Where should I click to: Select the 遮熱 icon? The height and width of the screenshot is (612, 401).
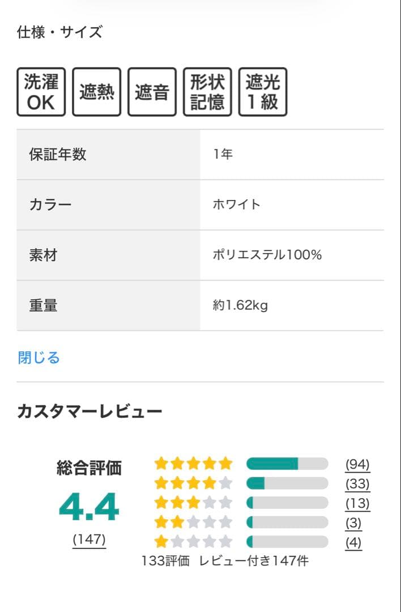click(96, 92)
